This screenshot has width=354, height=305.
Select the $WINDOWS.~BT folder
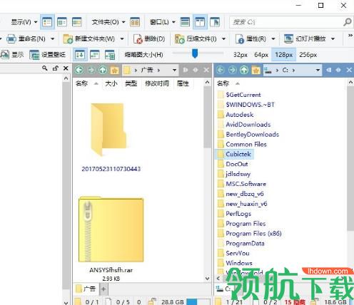click(246, 105)
